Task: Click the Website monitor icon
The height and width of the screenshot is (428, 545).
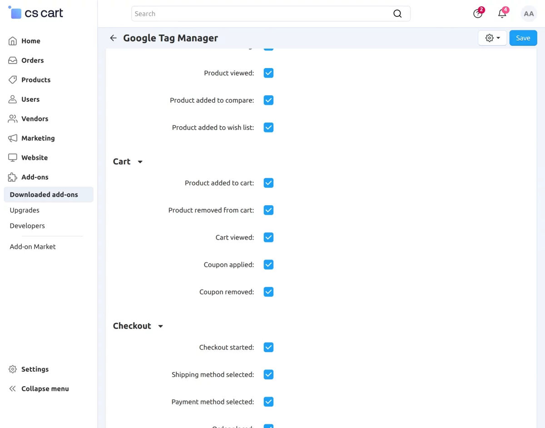Action: tap(13, 158)
